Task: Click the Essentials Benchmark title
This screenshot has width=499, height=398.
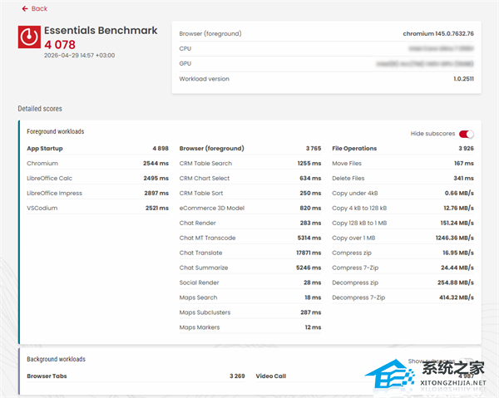Action: (x=101, y=30)
